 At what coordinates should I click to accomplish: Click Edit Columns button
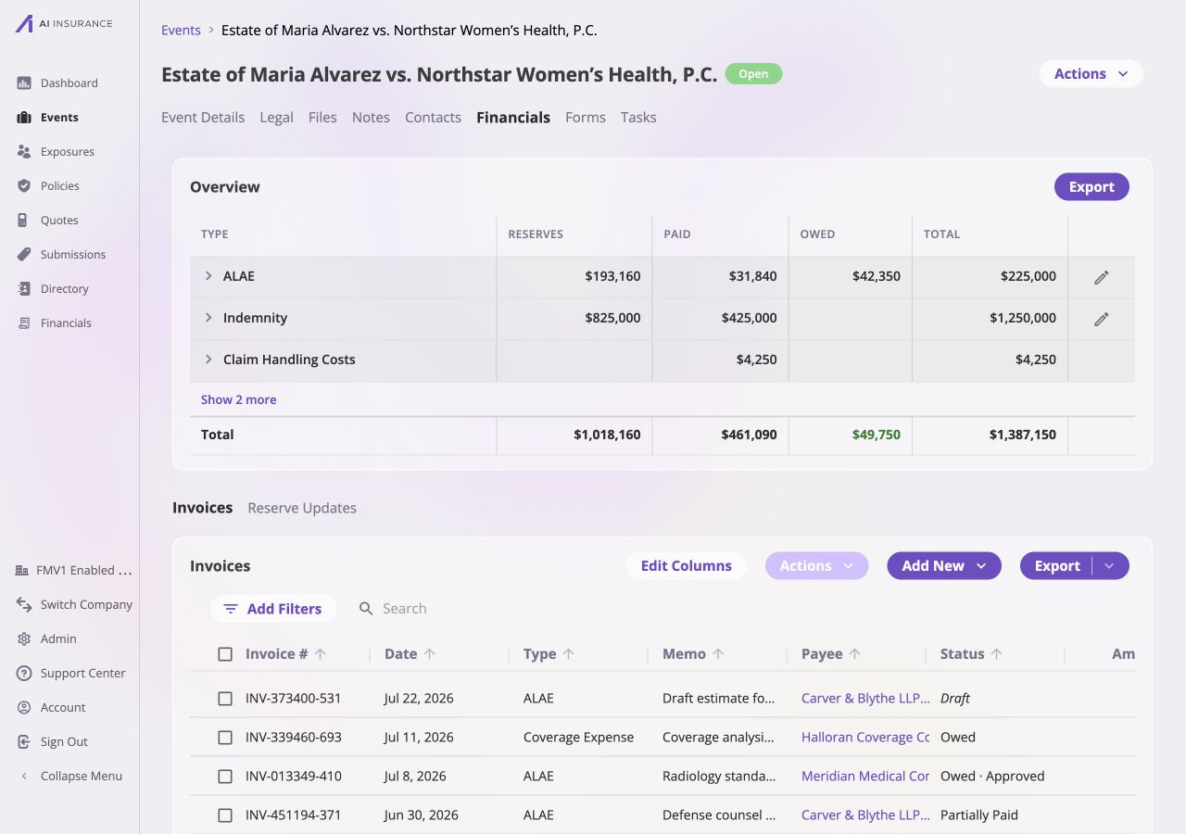click(687, 566)
